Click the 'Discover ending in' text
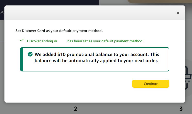This screenshot has width=192, height=114. [x=42, y=41]
